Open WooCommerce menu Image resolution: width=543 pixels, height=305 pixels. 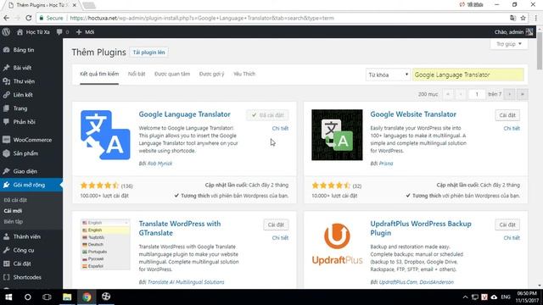(x=31, y=140)
